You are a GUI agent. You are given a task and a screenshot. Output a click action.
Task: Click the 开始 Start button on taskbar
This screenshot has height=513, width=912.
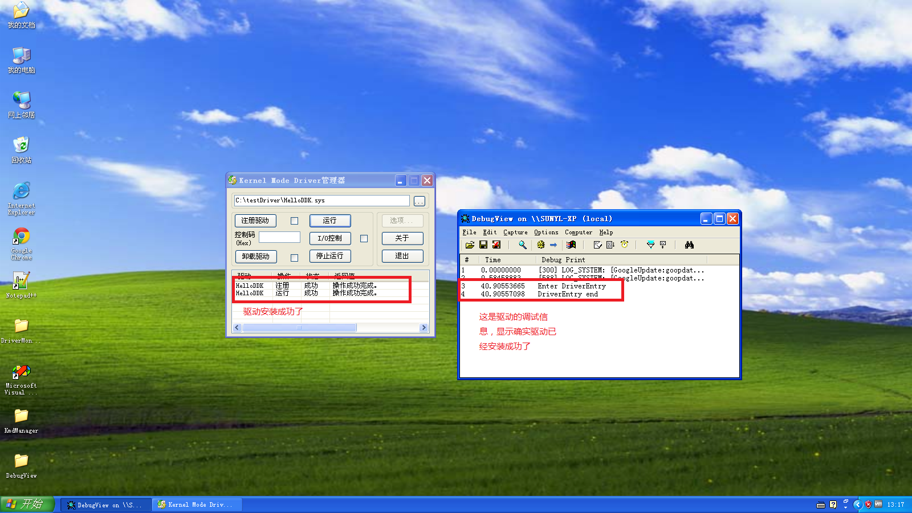click(27, 504)
